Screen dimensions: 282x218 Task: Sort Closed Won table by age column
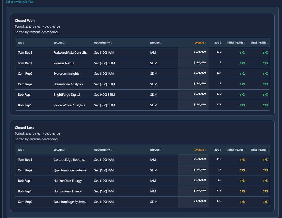218,43
